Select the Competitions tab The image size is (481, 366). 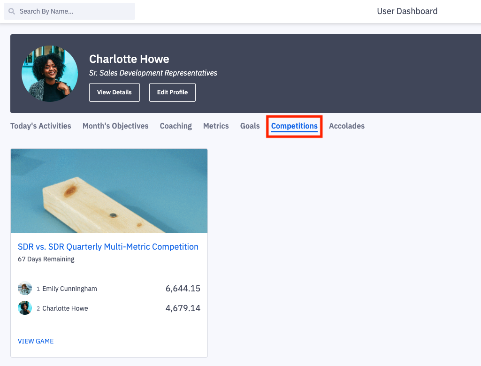click(x=294, y=126)
